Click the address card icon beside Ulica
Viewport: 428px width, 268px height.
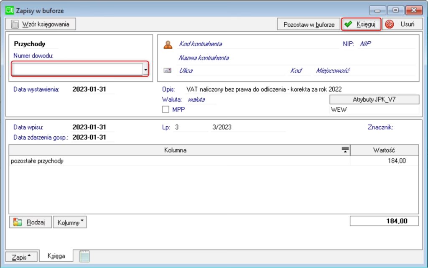[168, 71]
